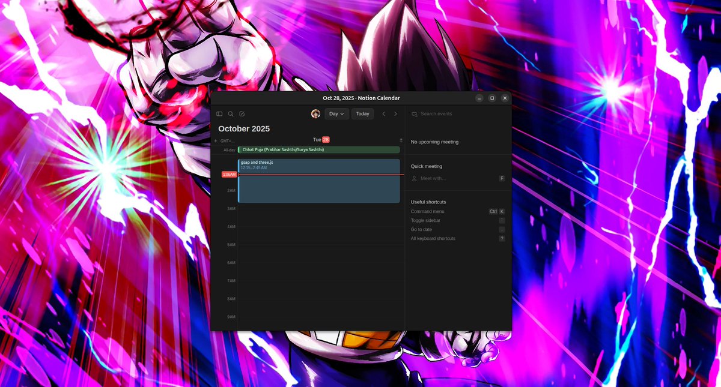Click Go to date shortcut row
Viewport: 721px width, 387px height.
pyautogui.click(x=458, y=229)
